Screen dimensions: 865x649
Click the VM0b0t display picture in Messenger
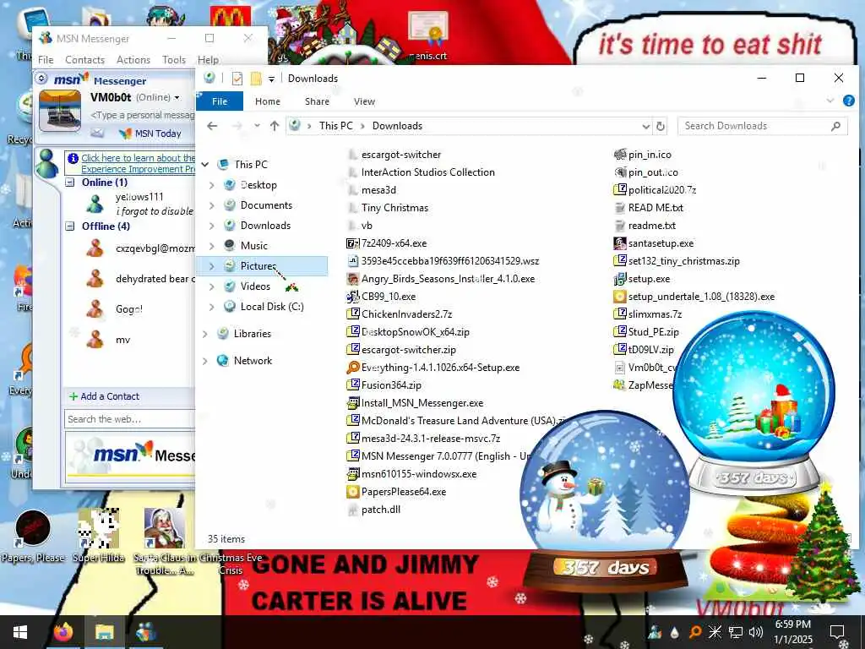point(60,111)
